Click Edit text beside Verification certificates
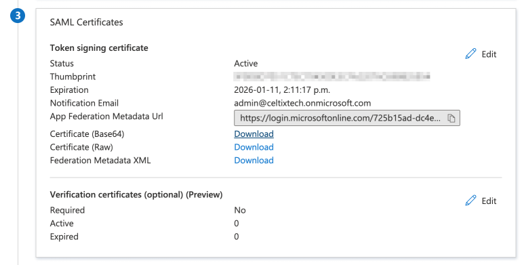This screenshot has height=265, width=524. 489,201
